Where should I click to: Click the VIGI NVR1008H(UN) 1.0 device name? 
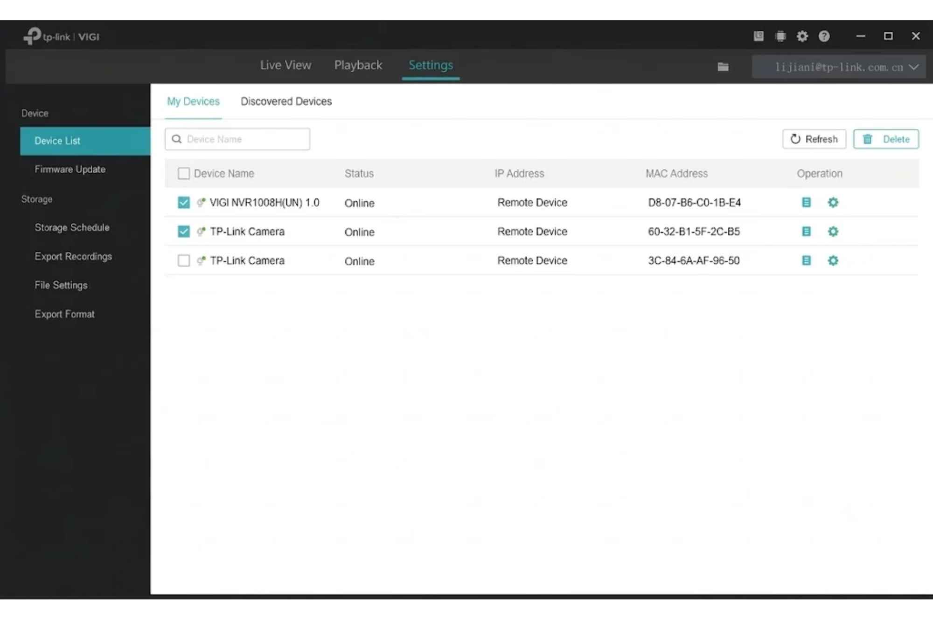[x=264, y=202]
